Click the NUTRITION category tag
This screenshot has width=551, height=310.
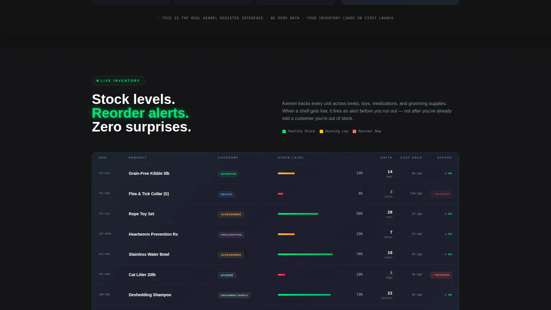pyautogui.click(x=228, y=174)
